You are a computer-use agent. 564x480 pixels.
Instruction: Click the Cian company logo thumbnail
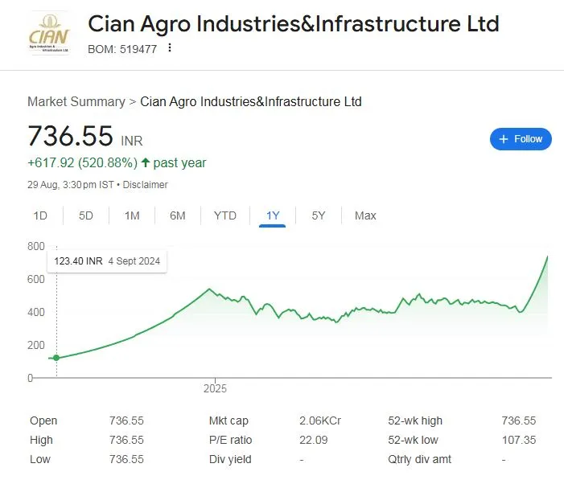pos(48,34)
